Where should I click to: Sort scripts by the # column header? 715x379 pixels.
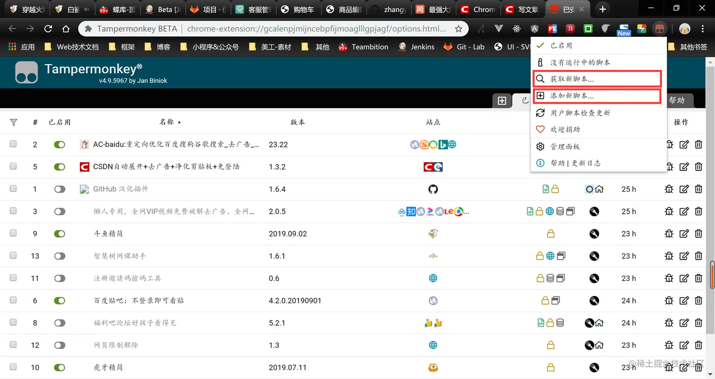coord(35,122)
